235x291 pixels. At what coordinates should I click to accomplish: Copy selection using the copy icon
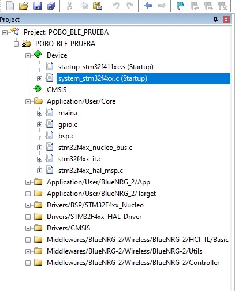coord(84,6)
